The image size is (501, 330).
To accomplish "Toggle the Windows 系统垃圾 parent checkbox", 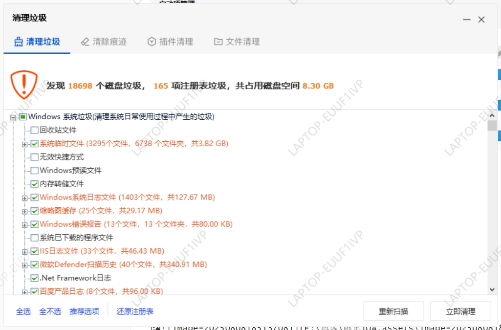I will tap(22, 117).
